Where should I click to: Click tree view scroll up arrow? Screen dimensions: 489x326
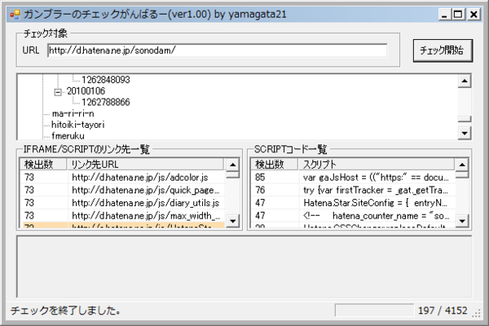pyautogui.click(x=465, y=81)
